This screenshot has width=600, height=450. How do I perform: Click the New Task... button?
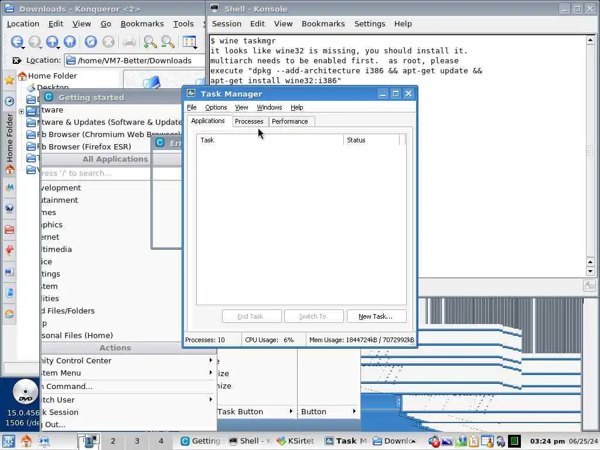point(376,316)
